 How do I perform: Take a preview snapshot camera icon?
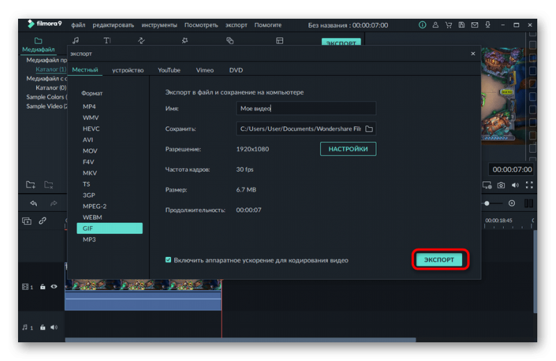click(500, 185)
